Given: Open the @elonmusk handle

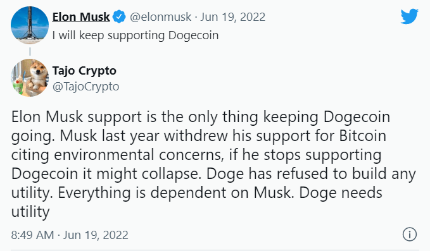Looking at the screenshot, I should (160, 17).
